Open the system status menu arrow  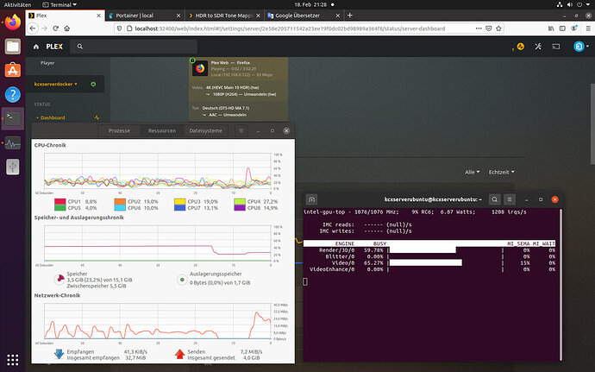point(589,4)
